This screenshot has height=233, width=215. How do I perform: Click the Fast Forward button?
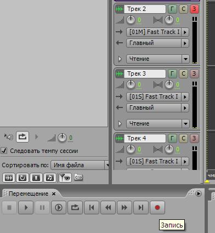(125, 208)
